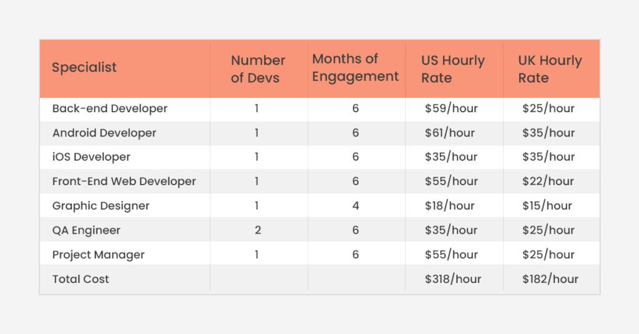Image resolution: width=639 pixels, height=334 pixels.
Task: Select the Graphic Designer cell
Action: pyautogui.click(x=100, y=206)
